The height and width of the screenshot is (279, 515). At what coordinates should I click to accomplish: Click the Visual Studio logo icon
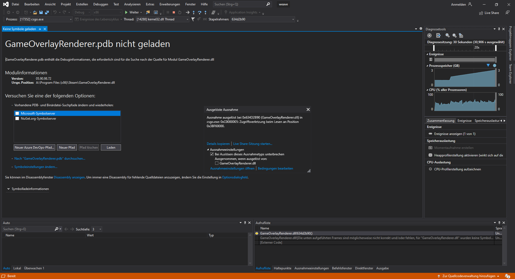coord(6,4)
